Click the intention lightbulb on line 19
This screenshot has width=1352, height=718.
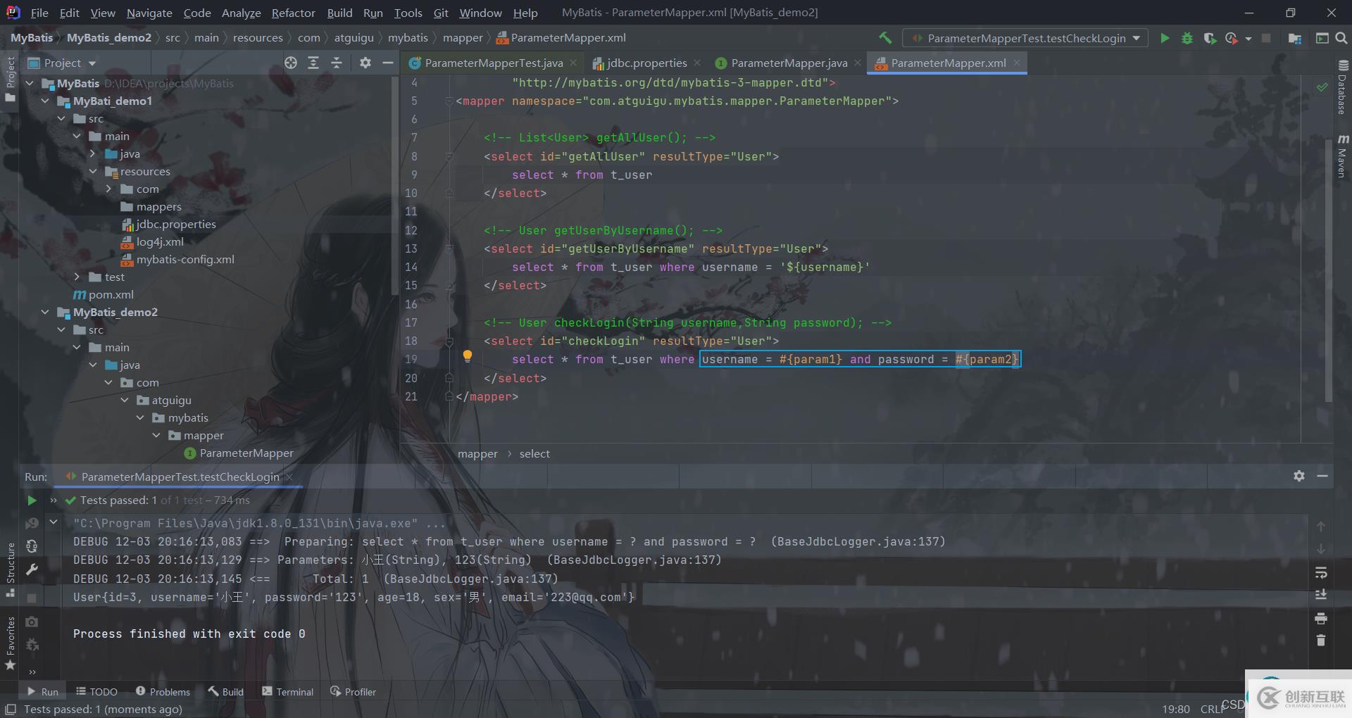tap(467, 356)
